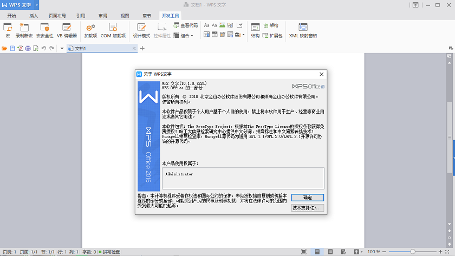Open the 章节 tab

click(147, 16)
